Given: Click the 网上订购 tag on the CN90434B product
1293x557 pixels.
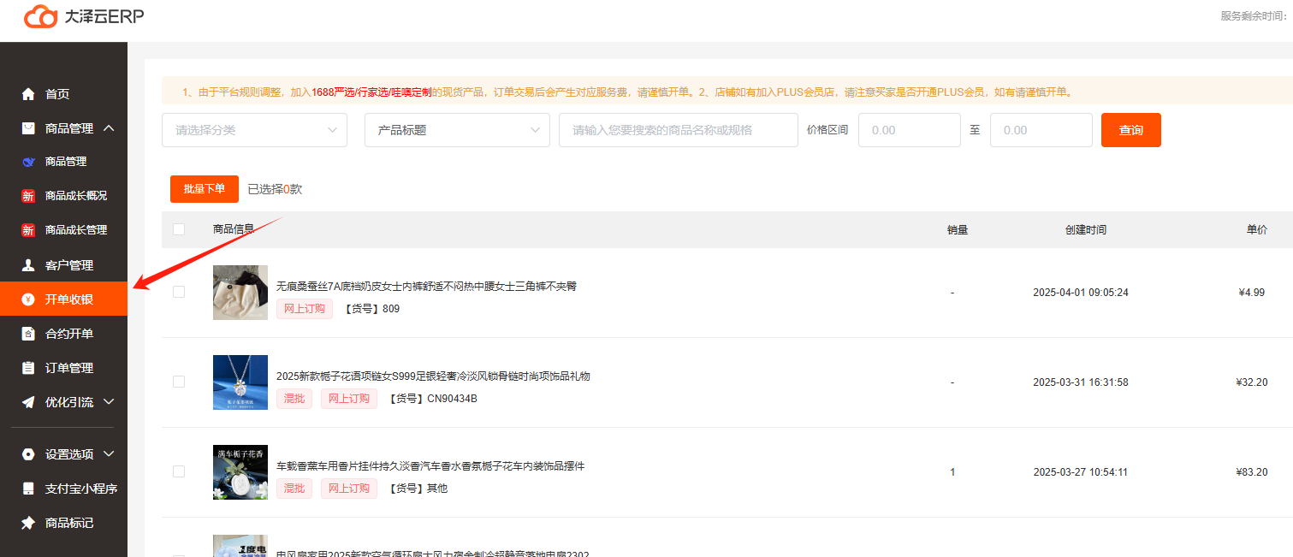Looking at the screenshot, I should pos(349,399).
